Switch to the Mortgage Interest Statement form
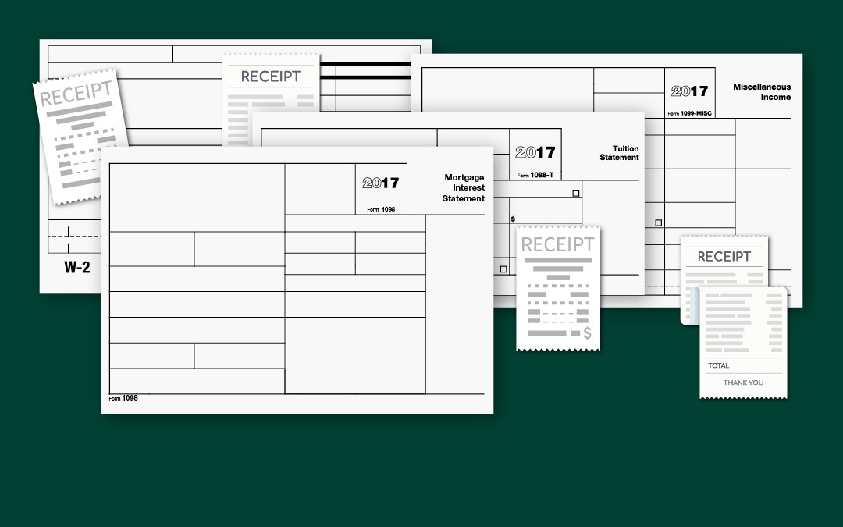Image resolution: width=843 pixels, height=527 pixels. (x=466, y=187)
